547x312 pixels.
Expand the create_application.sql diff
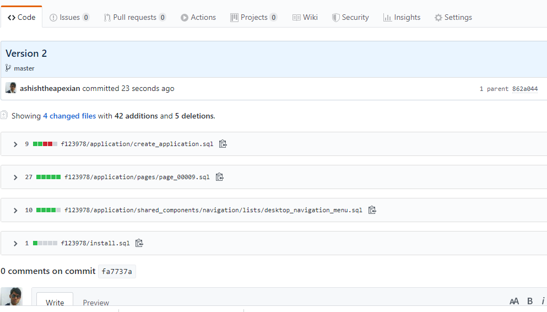(x=15, y=144)
